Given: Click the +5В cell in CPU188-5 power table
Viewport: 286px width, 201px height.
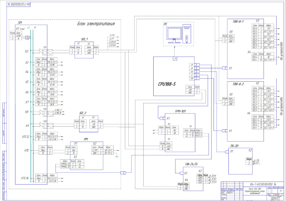Looking at the screenshot, I should pyautogui.click(x=190, y=90).
